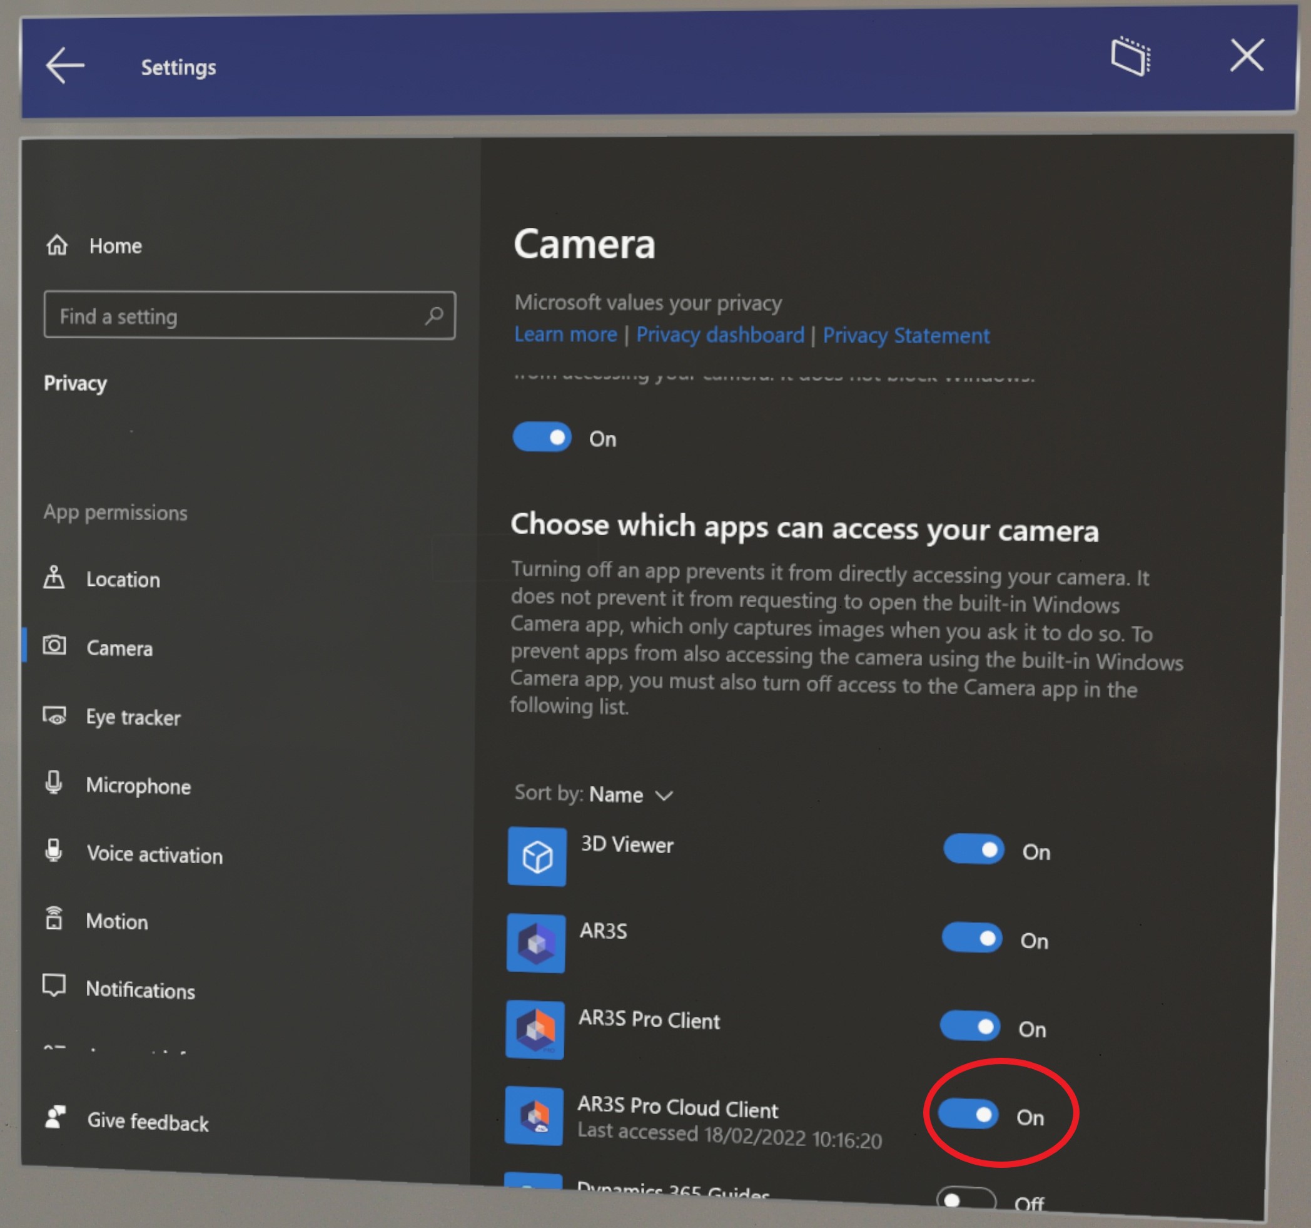Viewport: 1311px width, 1228px height.
Task: Disable camera access for 3D Viewer
Action: (x=973, y=850)
